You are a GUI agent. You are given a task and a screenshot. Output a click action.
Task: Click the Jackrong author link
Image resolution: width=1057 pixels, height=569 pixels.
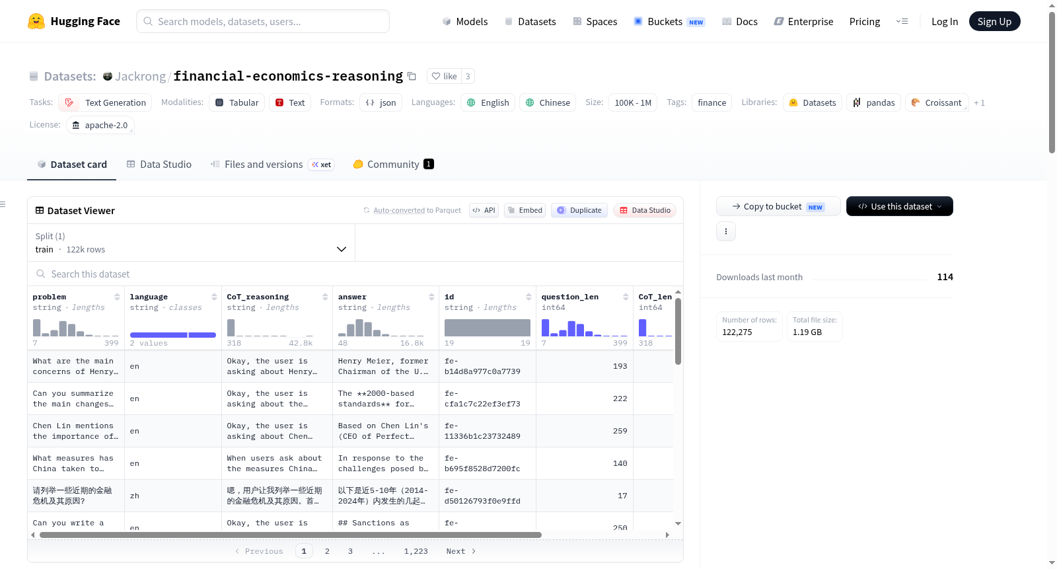140,76
